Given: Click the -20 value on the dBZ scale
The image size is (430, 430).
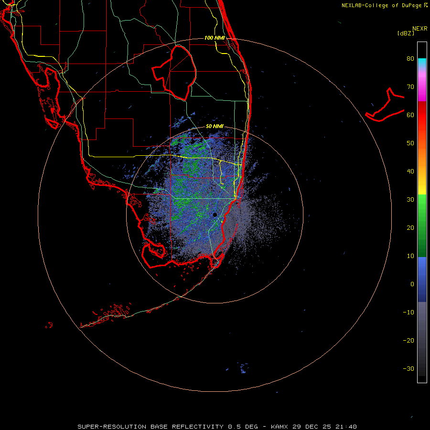Looking at the screenshot, I should coord(408,341).
